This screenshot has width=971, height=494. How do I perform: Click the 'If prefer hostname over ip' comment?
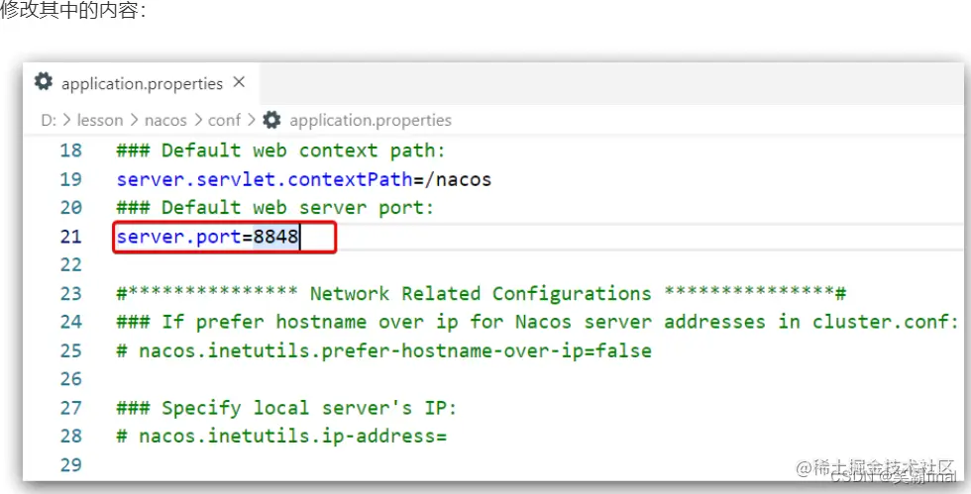pyautogui.click(x=537, y=322)
